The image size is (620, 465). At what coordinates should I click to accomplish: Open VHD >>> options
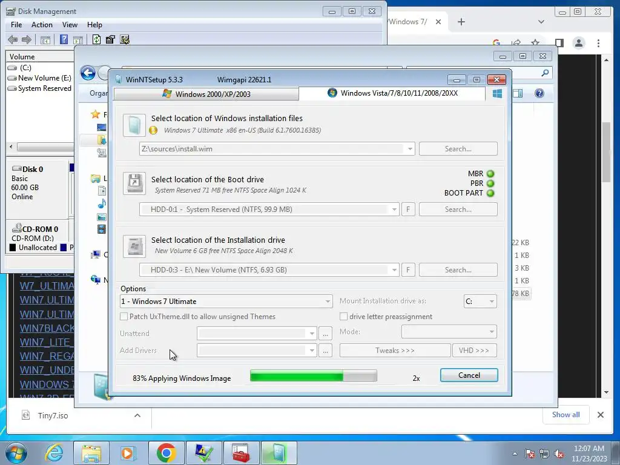pyautogui.click(x=474, y=351)
